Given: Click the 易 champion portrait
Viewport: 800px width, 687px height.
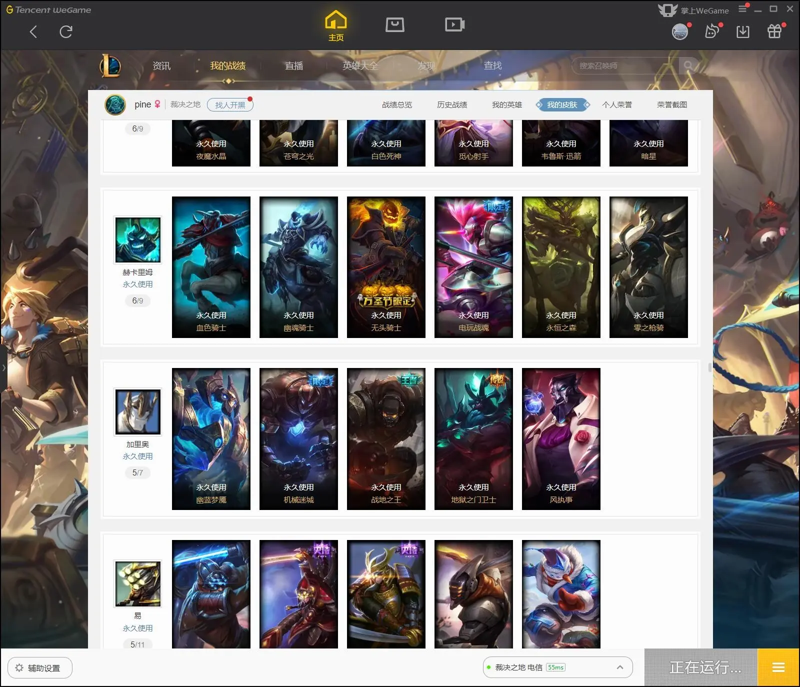Looking at the screenshot, I should click(138, 584).
